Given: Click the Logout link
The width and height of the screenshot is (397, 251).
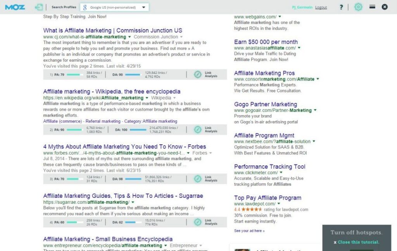Looking at the screenshot, I should 321,7.
